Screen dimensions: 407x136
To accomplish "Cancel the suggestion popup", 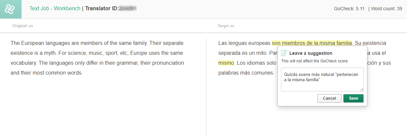I will [329, 98].
